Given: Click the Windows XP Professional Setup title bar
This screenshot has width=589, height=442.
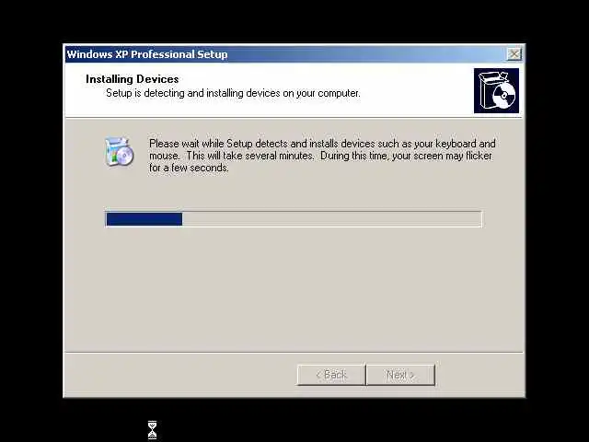Looking at the screenshot, I should [x=294, y=54].
